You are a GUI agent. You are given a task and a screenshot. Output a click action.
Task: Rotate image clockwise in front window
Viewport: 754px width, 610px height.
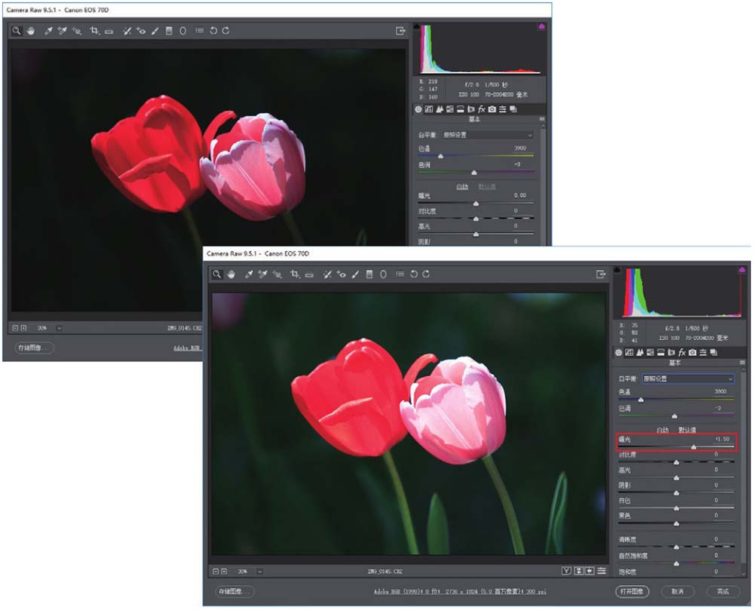click(x=427, y=275)
